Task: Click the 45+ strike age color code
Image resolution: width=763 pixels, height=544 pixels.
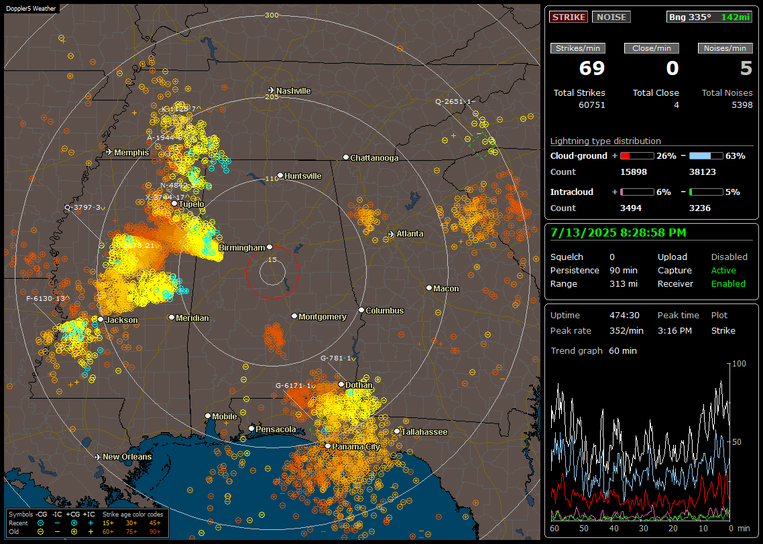Action: click(155, 523)
